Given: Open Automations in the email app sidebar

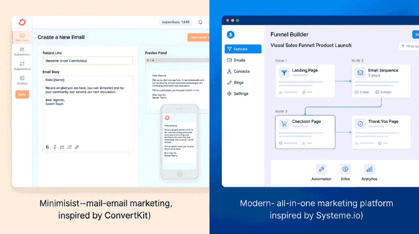Looking at the screenshot, I should point(22,66).
